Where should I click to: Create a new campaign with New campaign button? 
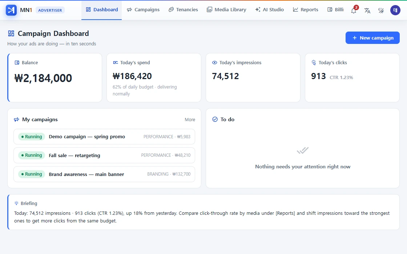[372, 38]
